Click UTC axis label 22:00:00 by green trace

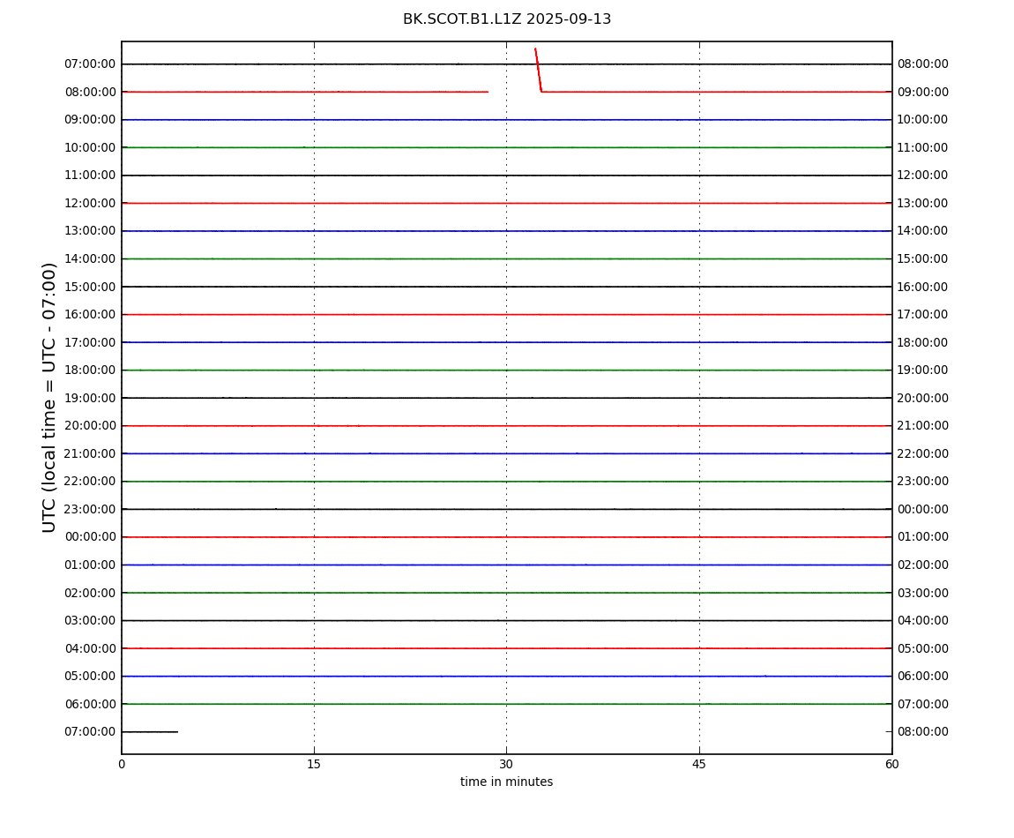point(90,482)
